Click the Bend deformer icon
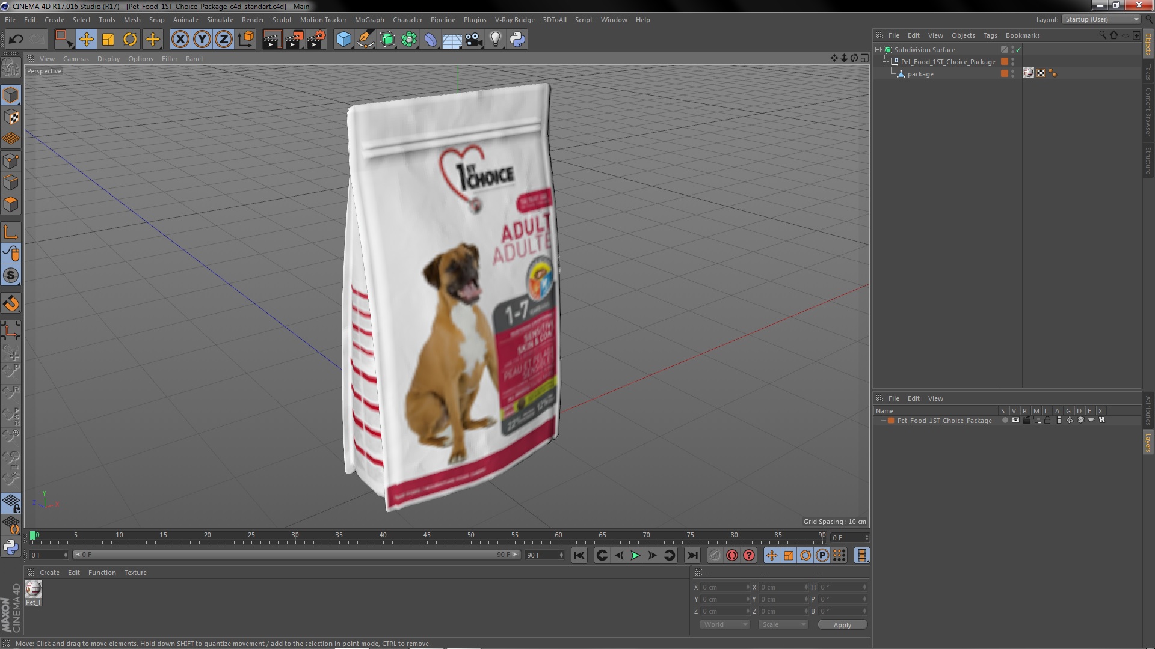Image resolution: width=1155 pixels, height=649 pixels. 431,40
